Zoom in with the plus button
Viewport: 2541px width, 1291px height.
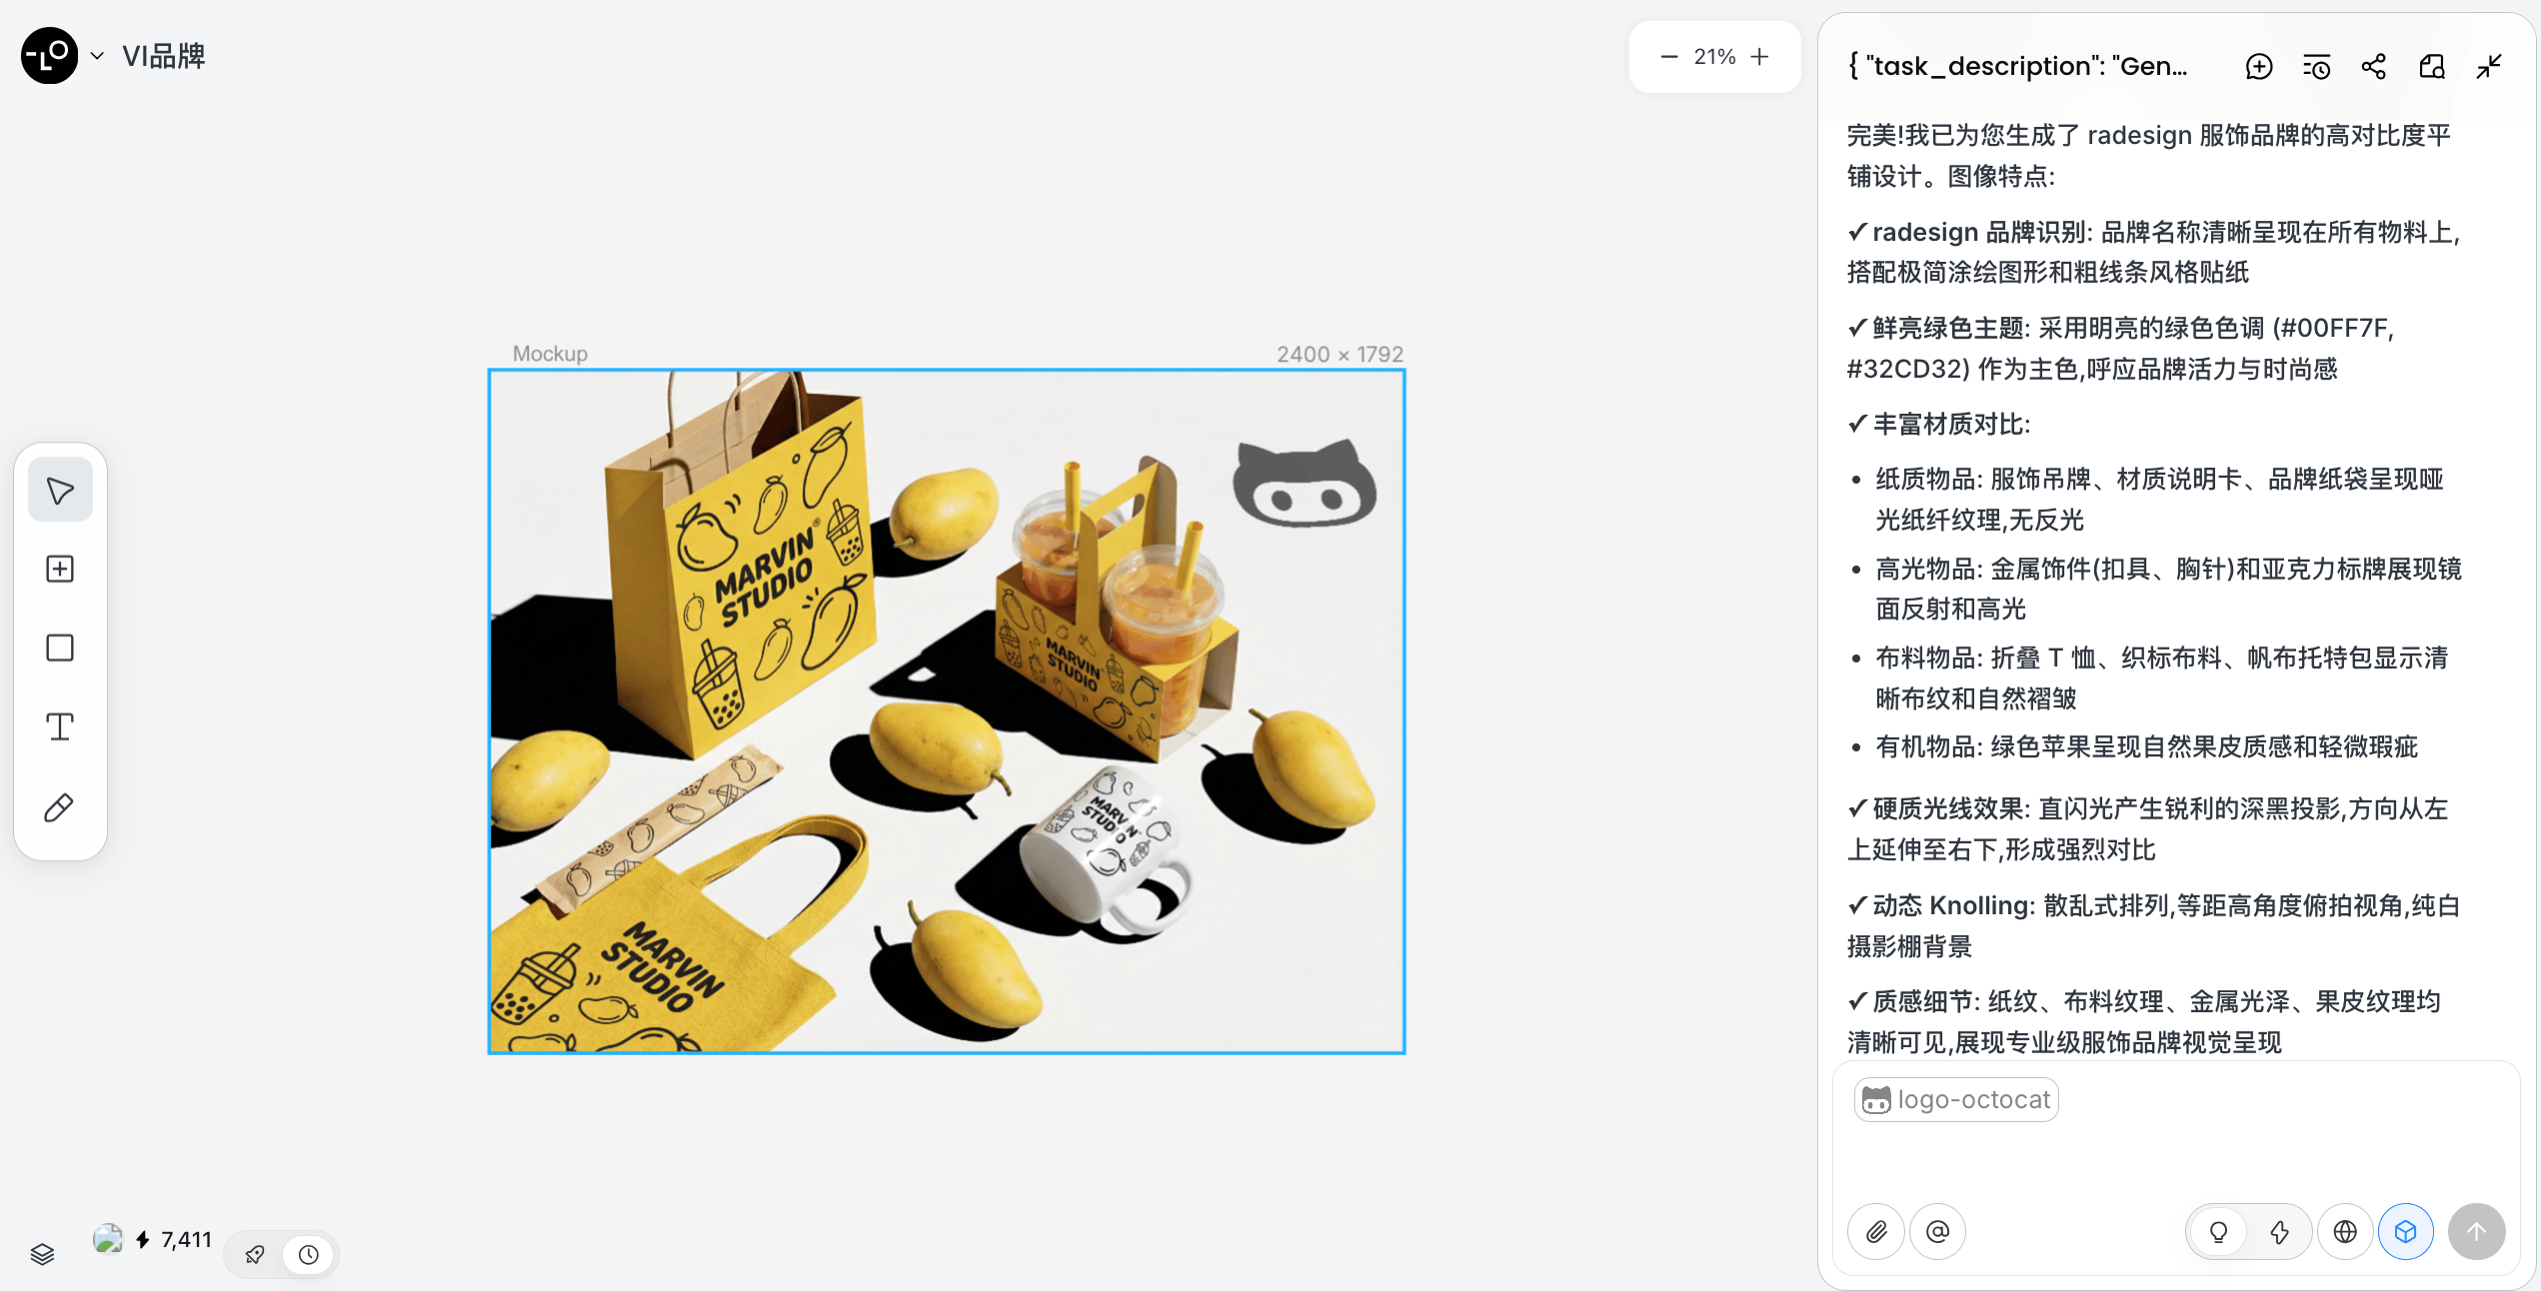(1760, 57)
